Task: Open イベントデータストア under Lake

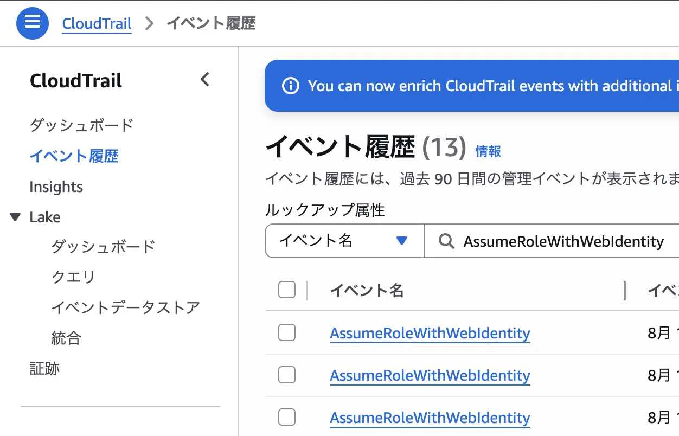Action: (126, 307)
